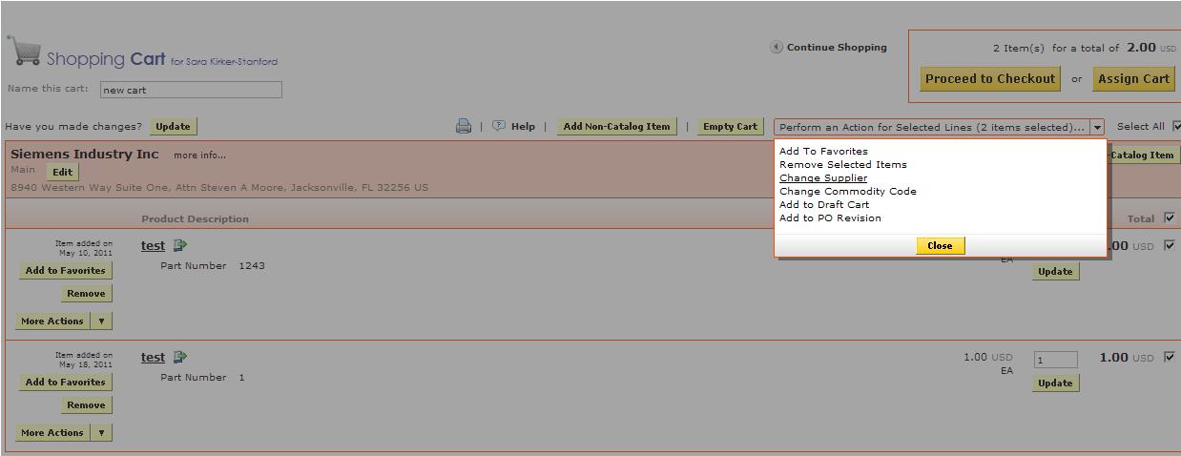Expand More Actions arrow for second item
The width and height of the screenshot is (1181, 456).
click(x=102, y=433)
